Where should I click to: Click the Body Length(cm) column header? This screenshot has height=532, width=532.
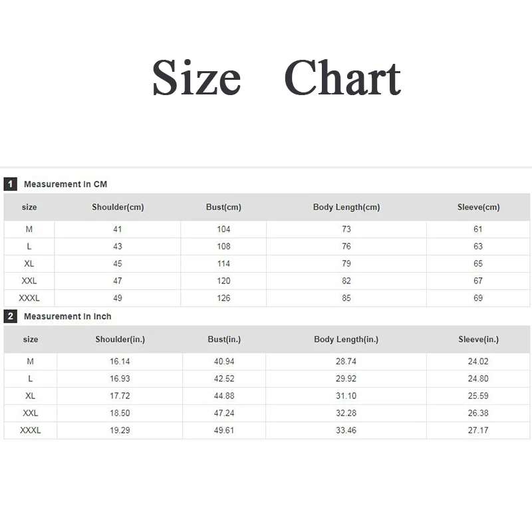pos(346,207)
